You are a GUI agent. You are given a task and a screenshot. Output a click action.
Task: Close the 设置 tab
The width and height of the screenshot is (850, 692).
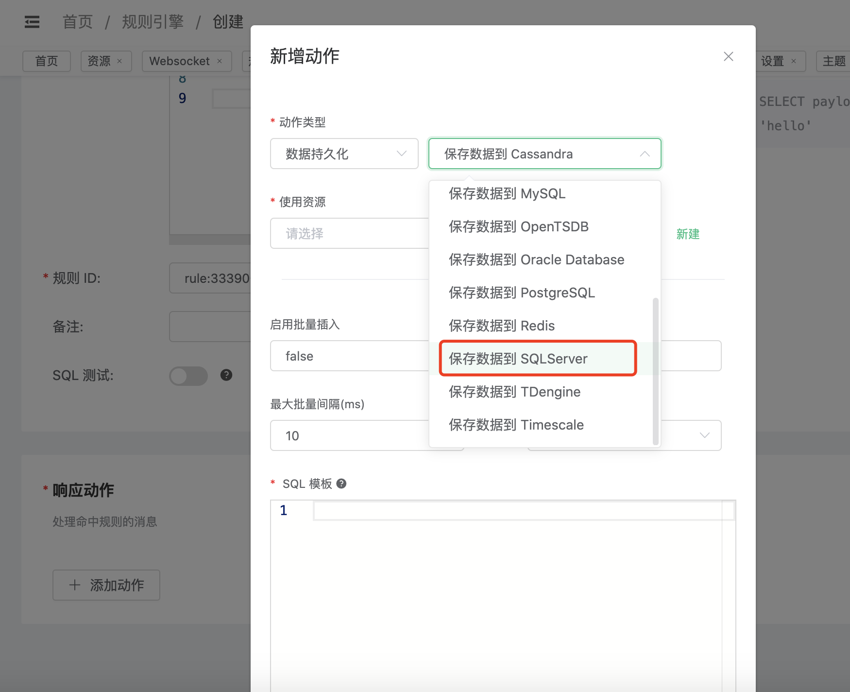point(794,61)
